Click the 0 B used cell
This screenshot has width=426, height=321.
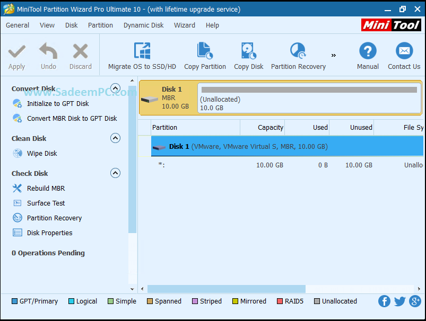(323, 165)
